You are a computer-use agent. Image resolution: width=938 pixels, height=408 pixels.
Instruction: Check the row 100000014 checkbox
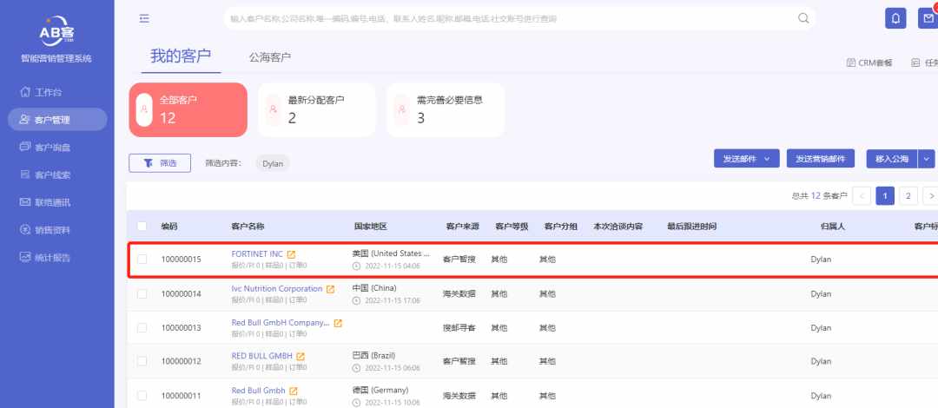click(x=142, y=293)
